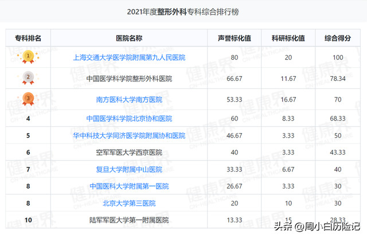This screenshot has height=238, width=367.
Task: Click total score 70
Action: 338,100
